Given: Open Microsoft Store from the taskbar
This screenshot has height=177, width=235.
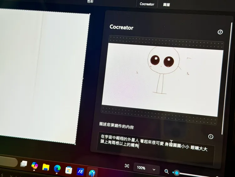Looking at the screenshot, I should pyautogui.click(x=69, y=170).
